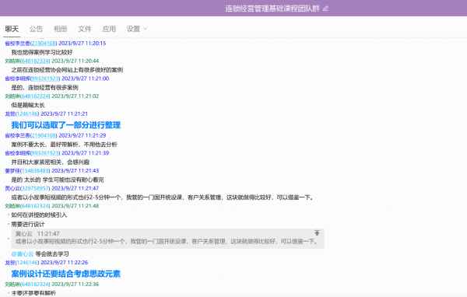Click QQ number 21904108 in the 11:20:15 message

pos(44,44)
